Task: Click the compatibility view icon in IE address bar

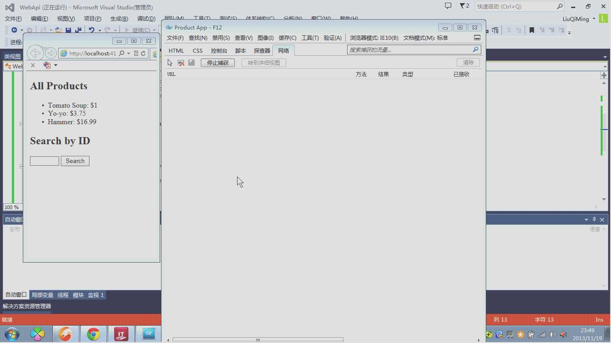Action: tap(136, 53)
